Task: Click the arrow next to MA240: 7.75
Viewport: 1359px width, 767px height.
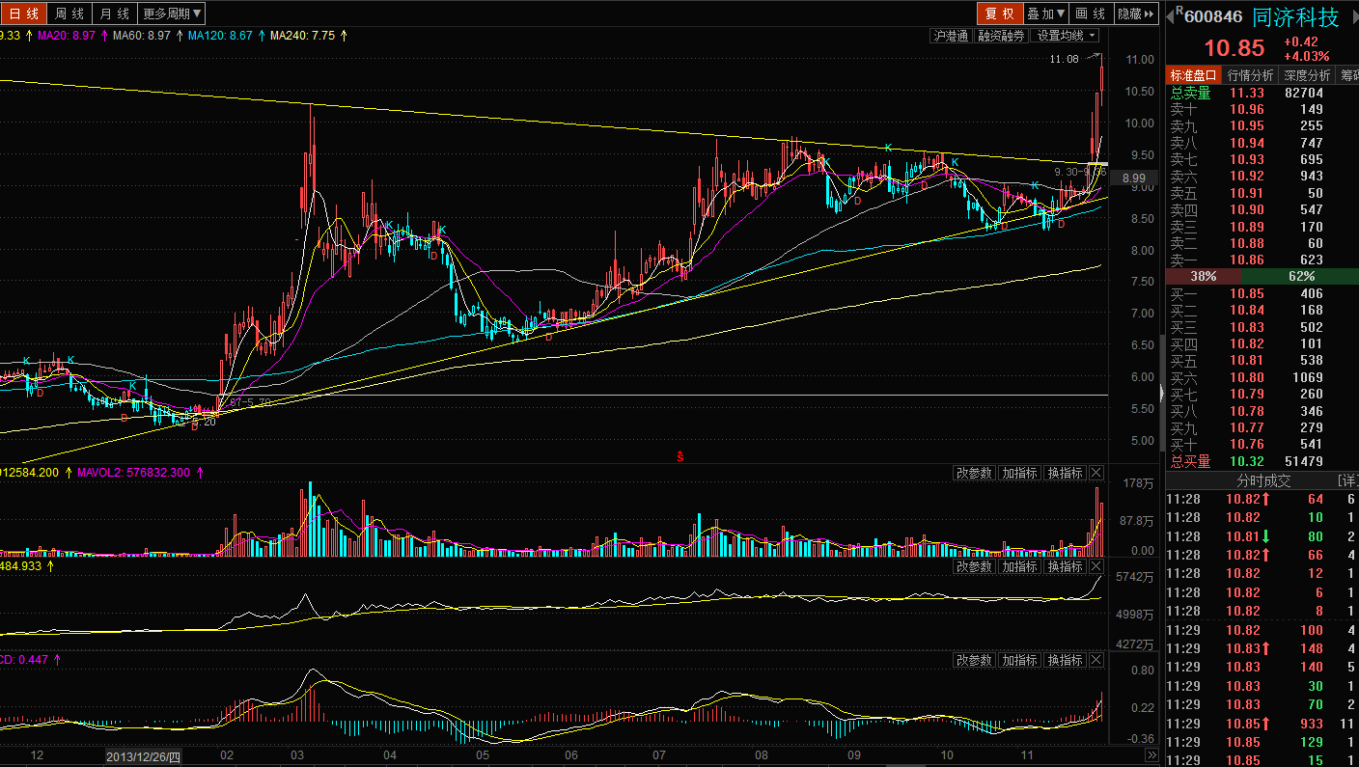Action: (x=345, y=36)
